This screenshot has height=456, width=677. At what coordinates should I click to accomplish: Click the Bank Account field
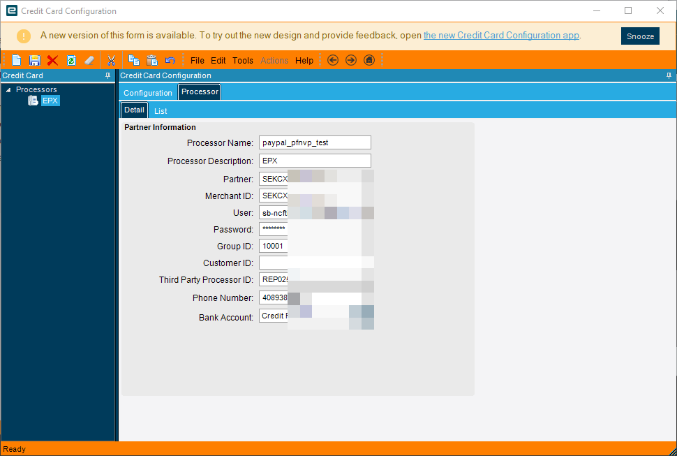pyautogui.click(x=315, y=316)
